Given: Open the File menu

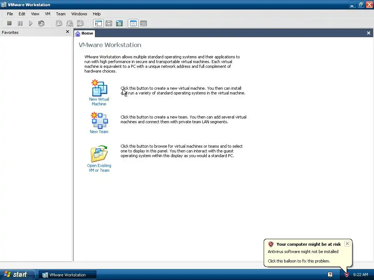Looking at the screenshot, I should coord(10,14).
